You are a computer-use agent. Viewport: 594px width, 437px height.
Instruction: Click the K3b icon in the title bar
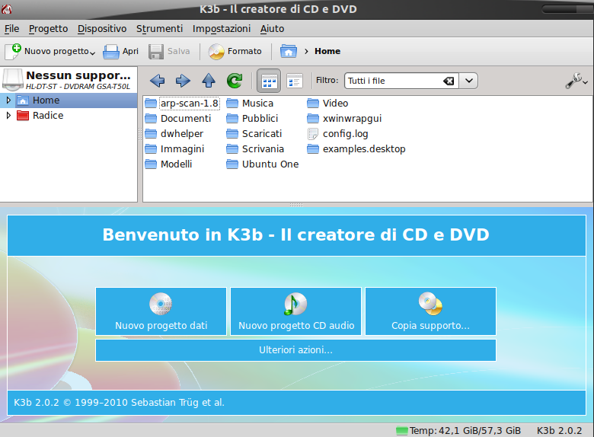click(7, 8)
